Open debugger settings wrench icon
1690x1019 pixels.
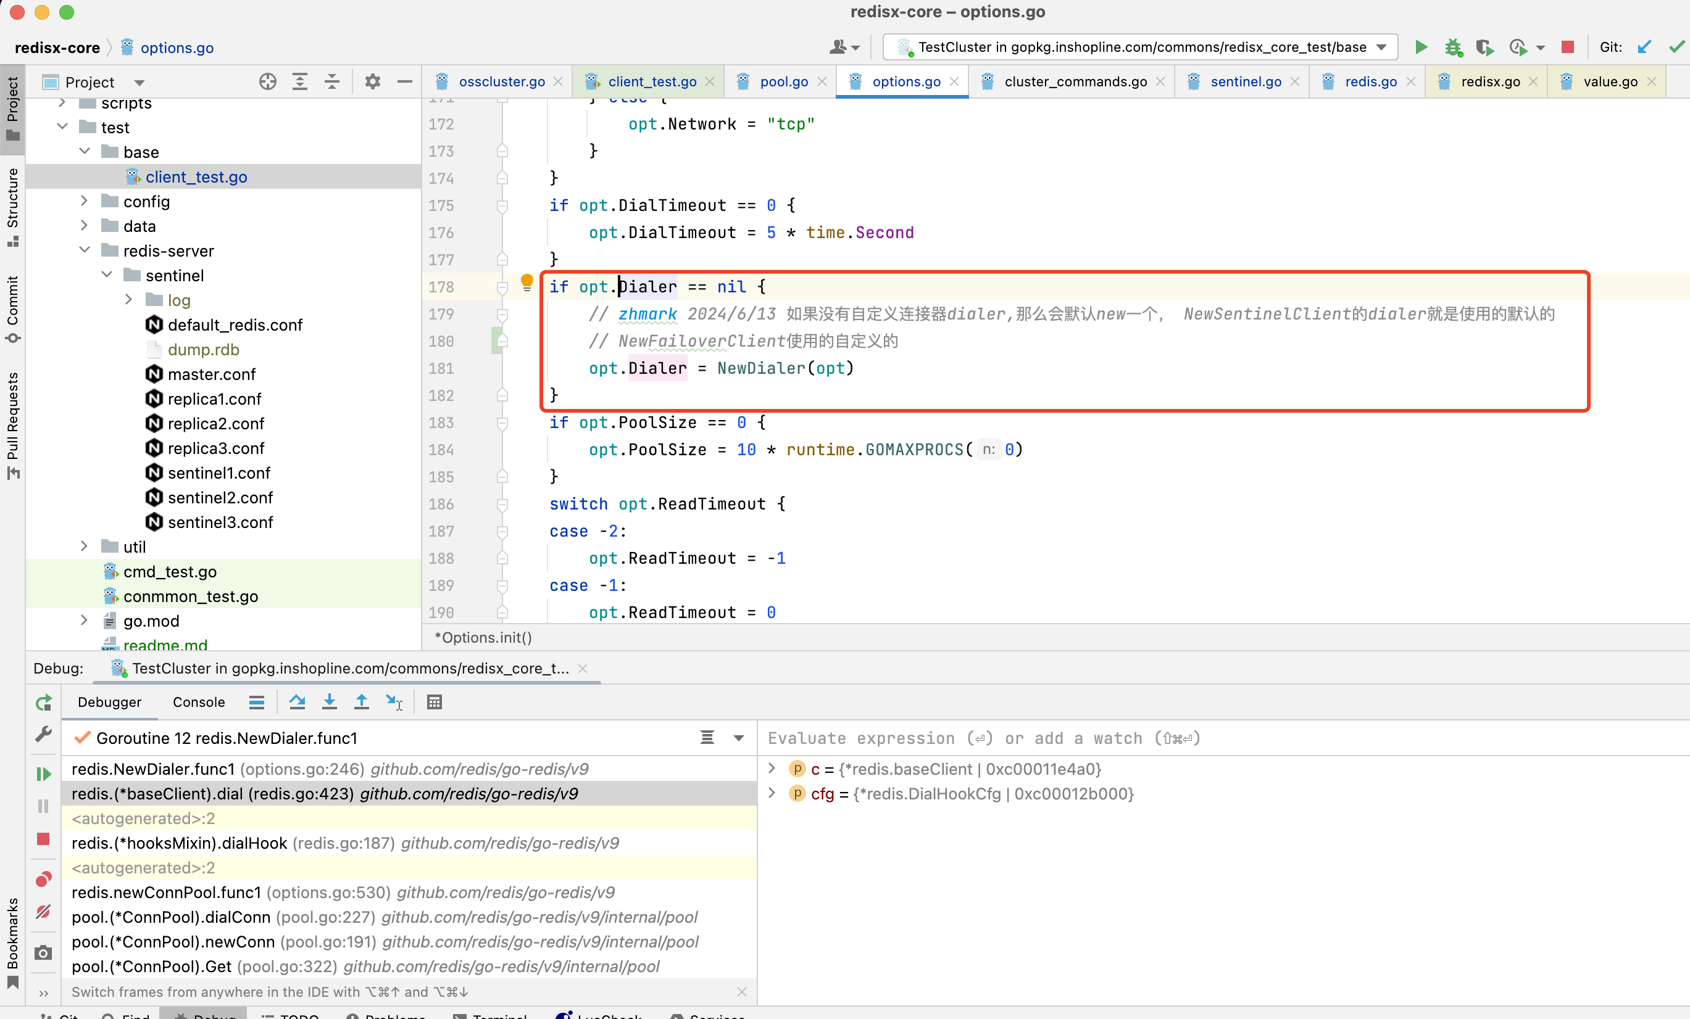click(43, 735)
